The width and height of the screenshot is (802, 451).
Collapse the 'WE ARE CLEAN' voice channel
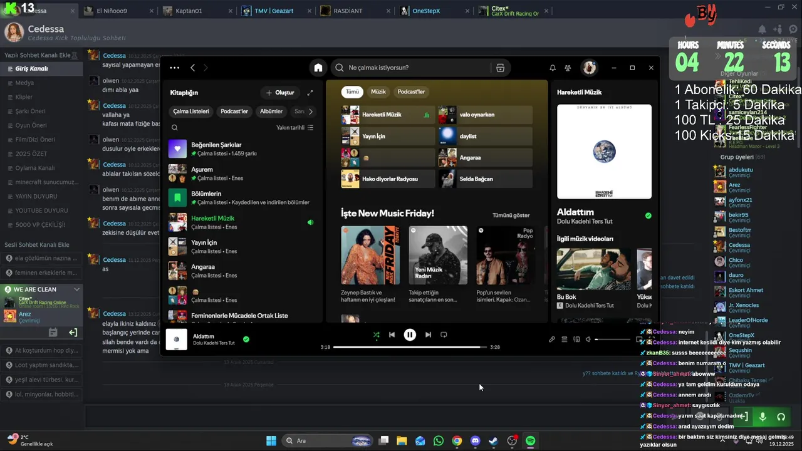coord(76,289)
